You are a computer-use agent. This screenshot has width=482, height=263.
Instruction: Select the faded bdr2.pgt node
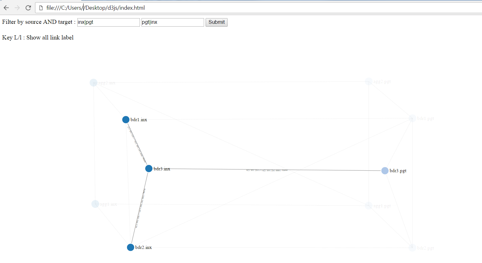coord(412,247)
